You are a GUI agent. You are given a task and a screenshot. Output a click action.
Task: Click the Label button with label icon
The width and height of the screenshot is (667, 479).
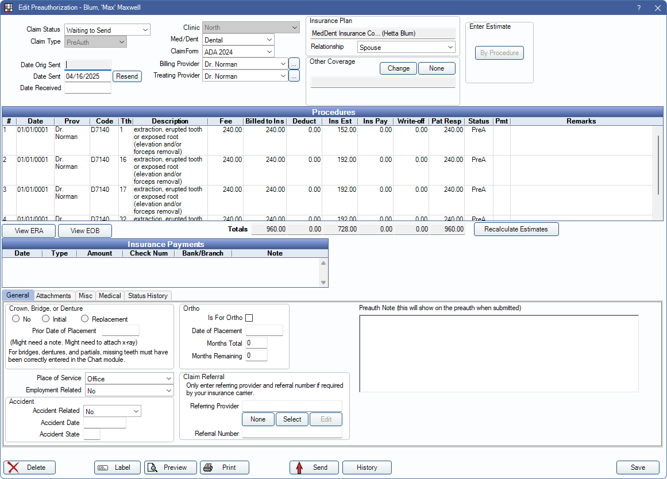click(117, 468)
